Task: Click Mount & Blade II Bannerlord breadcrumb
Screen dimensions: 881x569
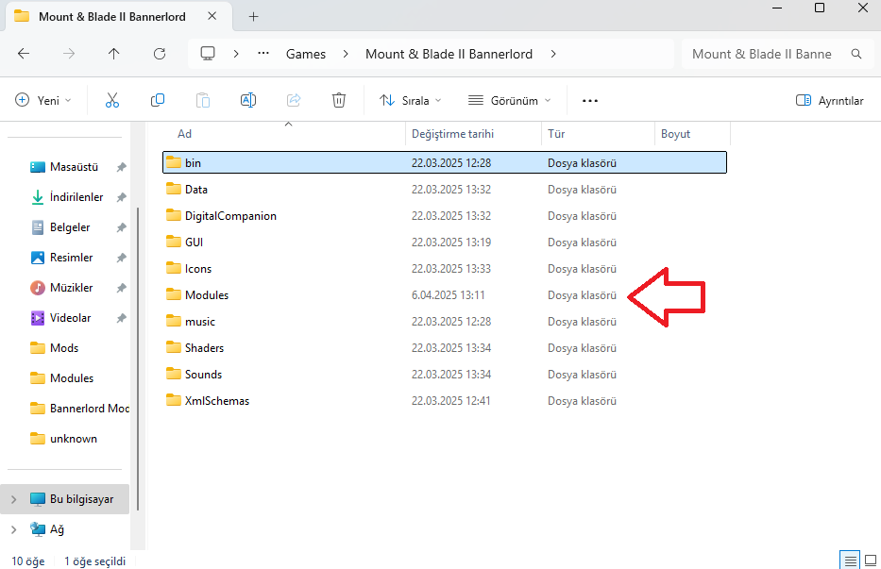Action: 449,54
